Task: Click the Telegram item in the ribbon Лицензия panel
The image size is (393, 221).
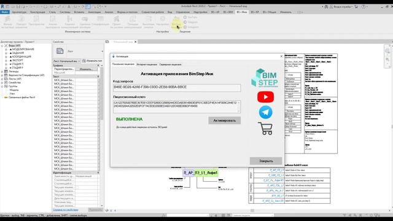Action: coord(191,22)
